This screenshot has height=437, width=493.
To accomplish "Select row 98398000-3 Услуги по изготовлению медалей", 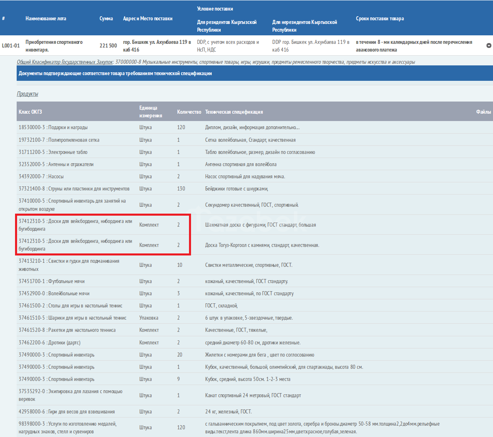I will coord(255,427).
